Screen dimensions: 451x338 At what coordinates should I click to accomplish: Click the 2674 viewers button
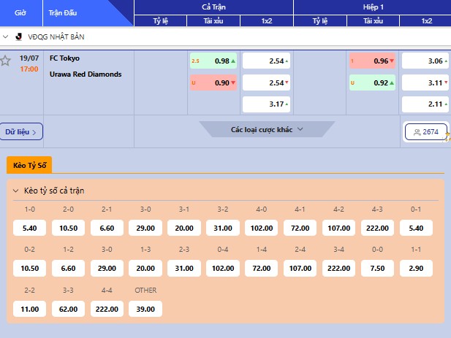[x=426, y=132]
